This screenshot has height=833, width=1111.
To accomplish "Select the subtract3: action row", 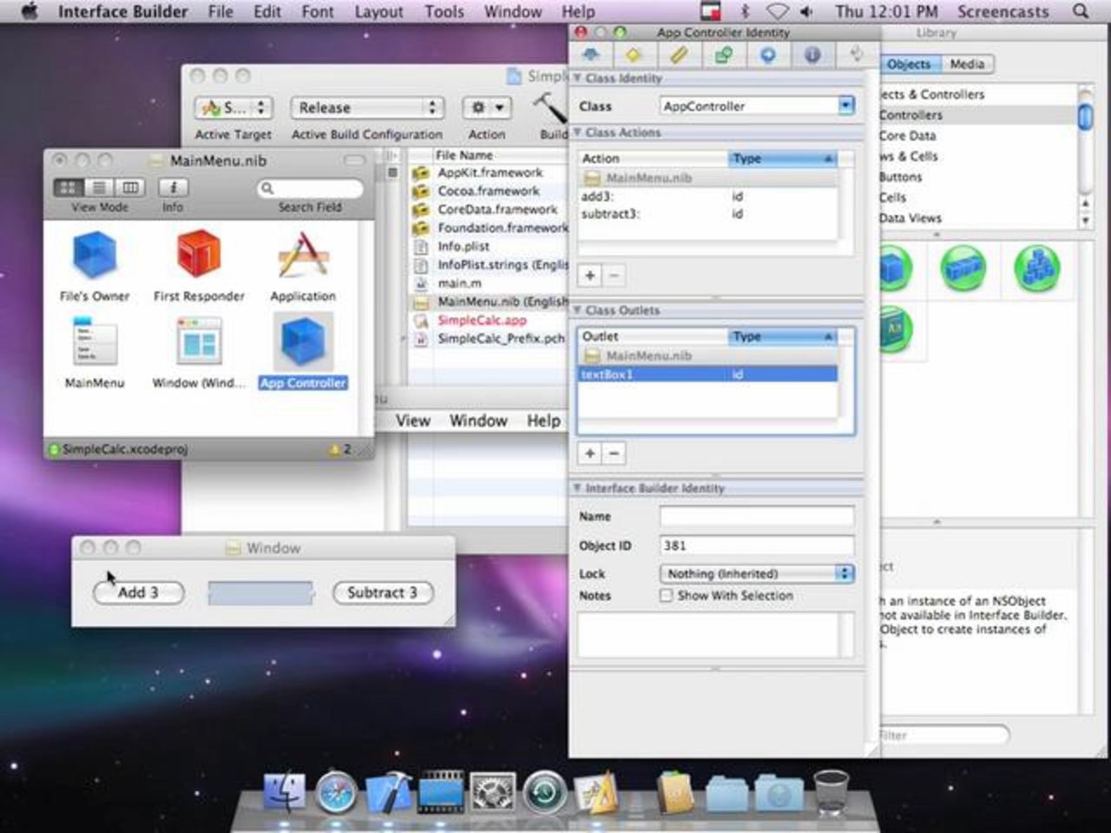I will 707,214.
